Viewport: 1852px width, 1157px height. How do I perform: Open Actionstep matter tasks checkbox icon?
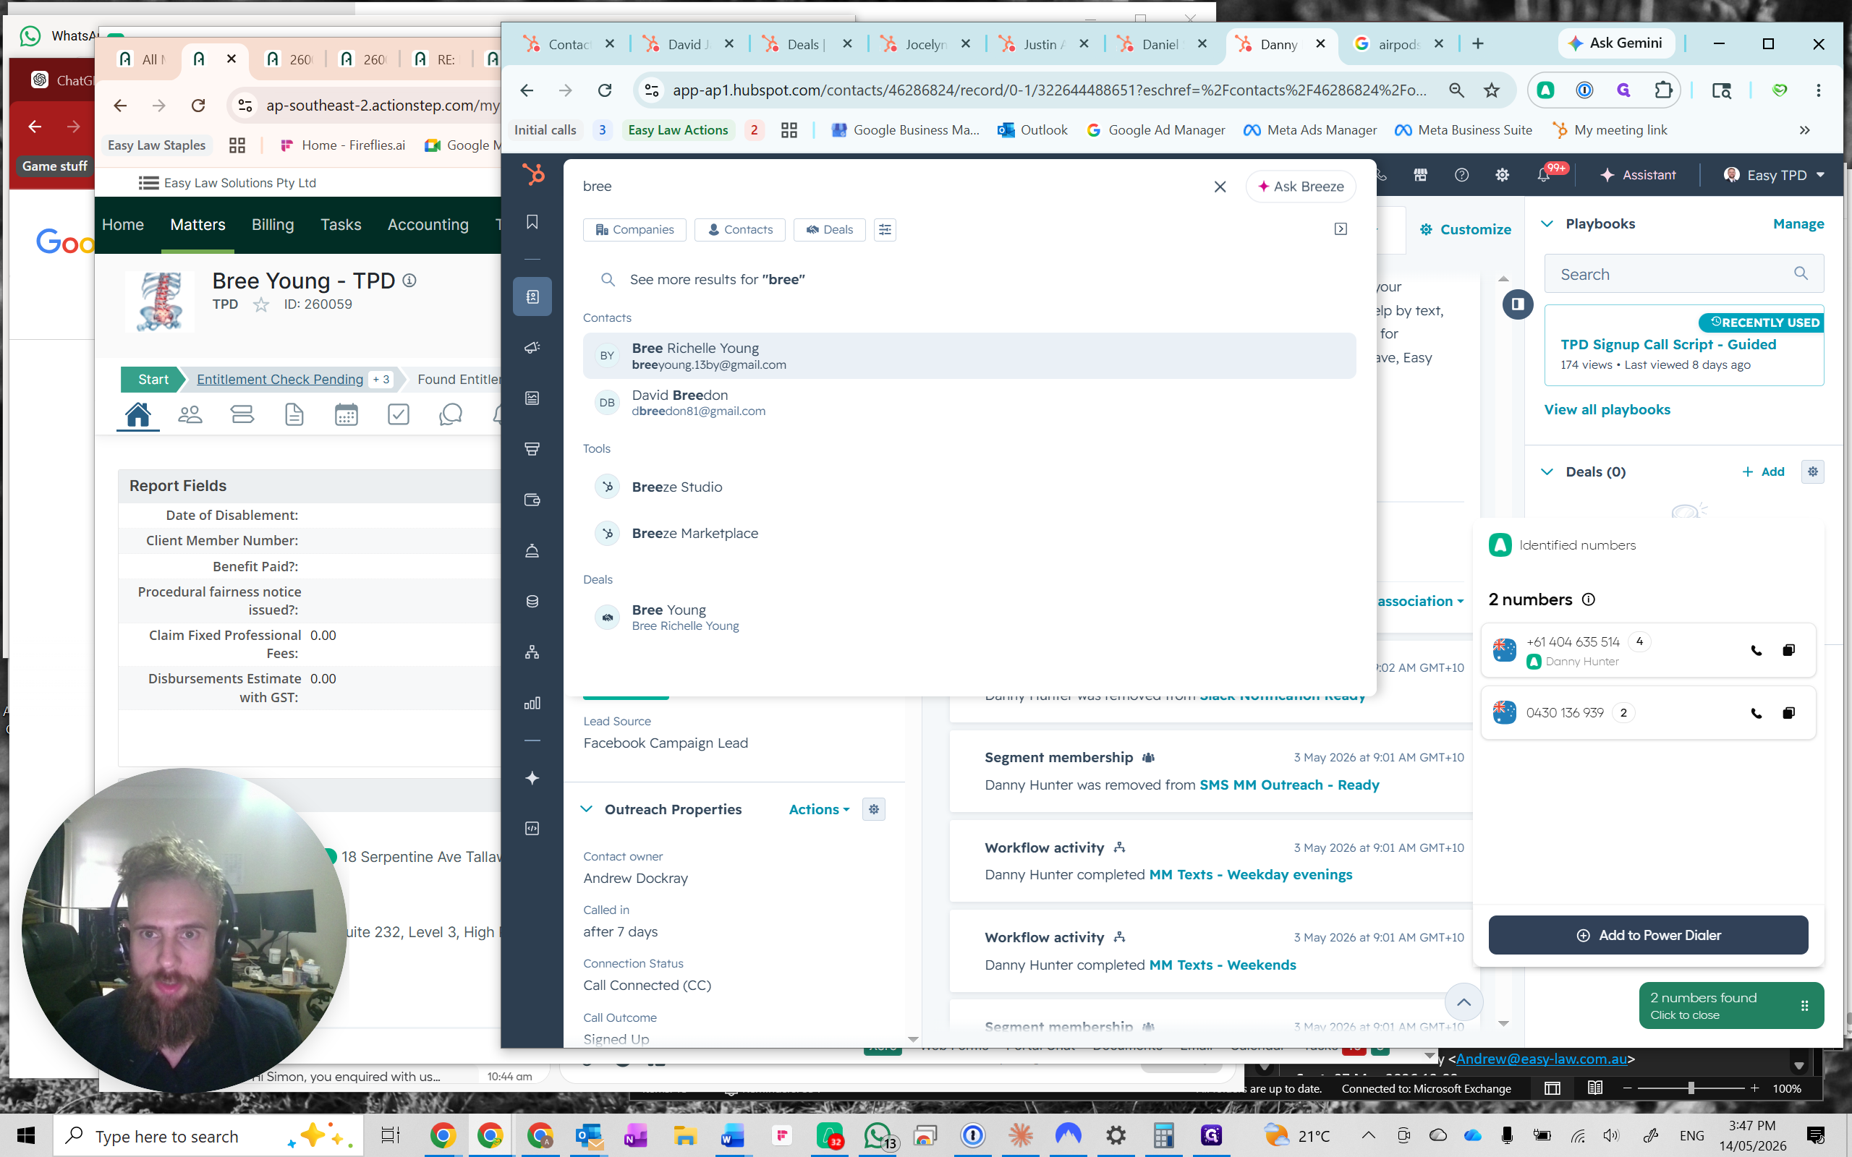399,414
